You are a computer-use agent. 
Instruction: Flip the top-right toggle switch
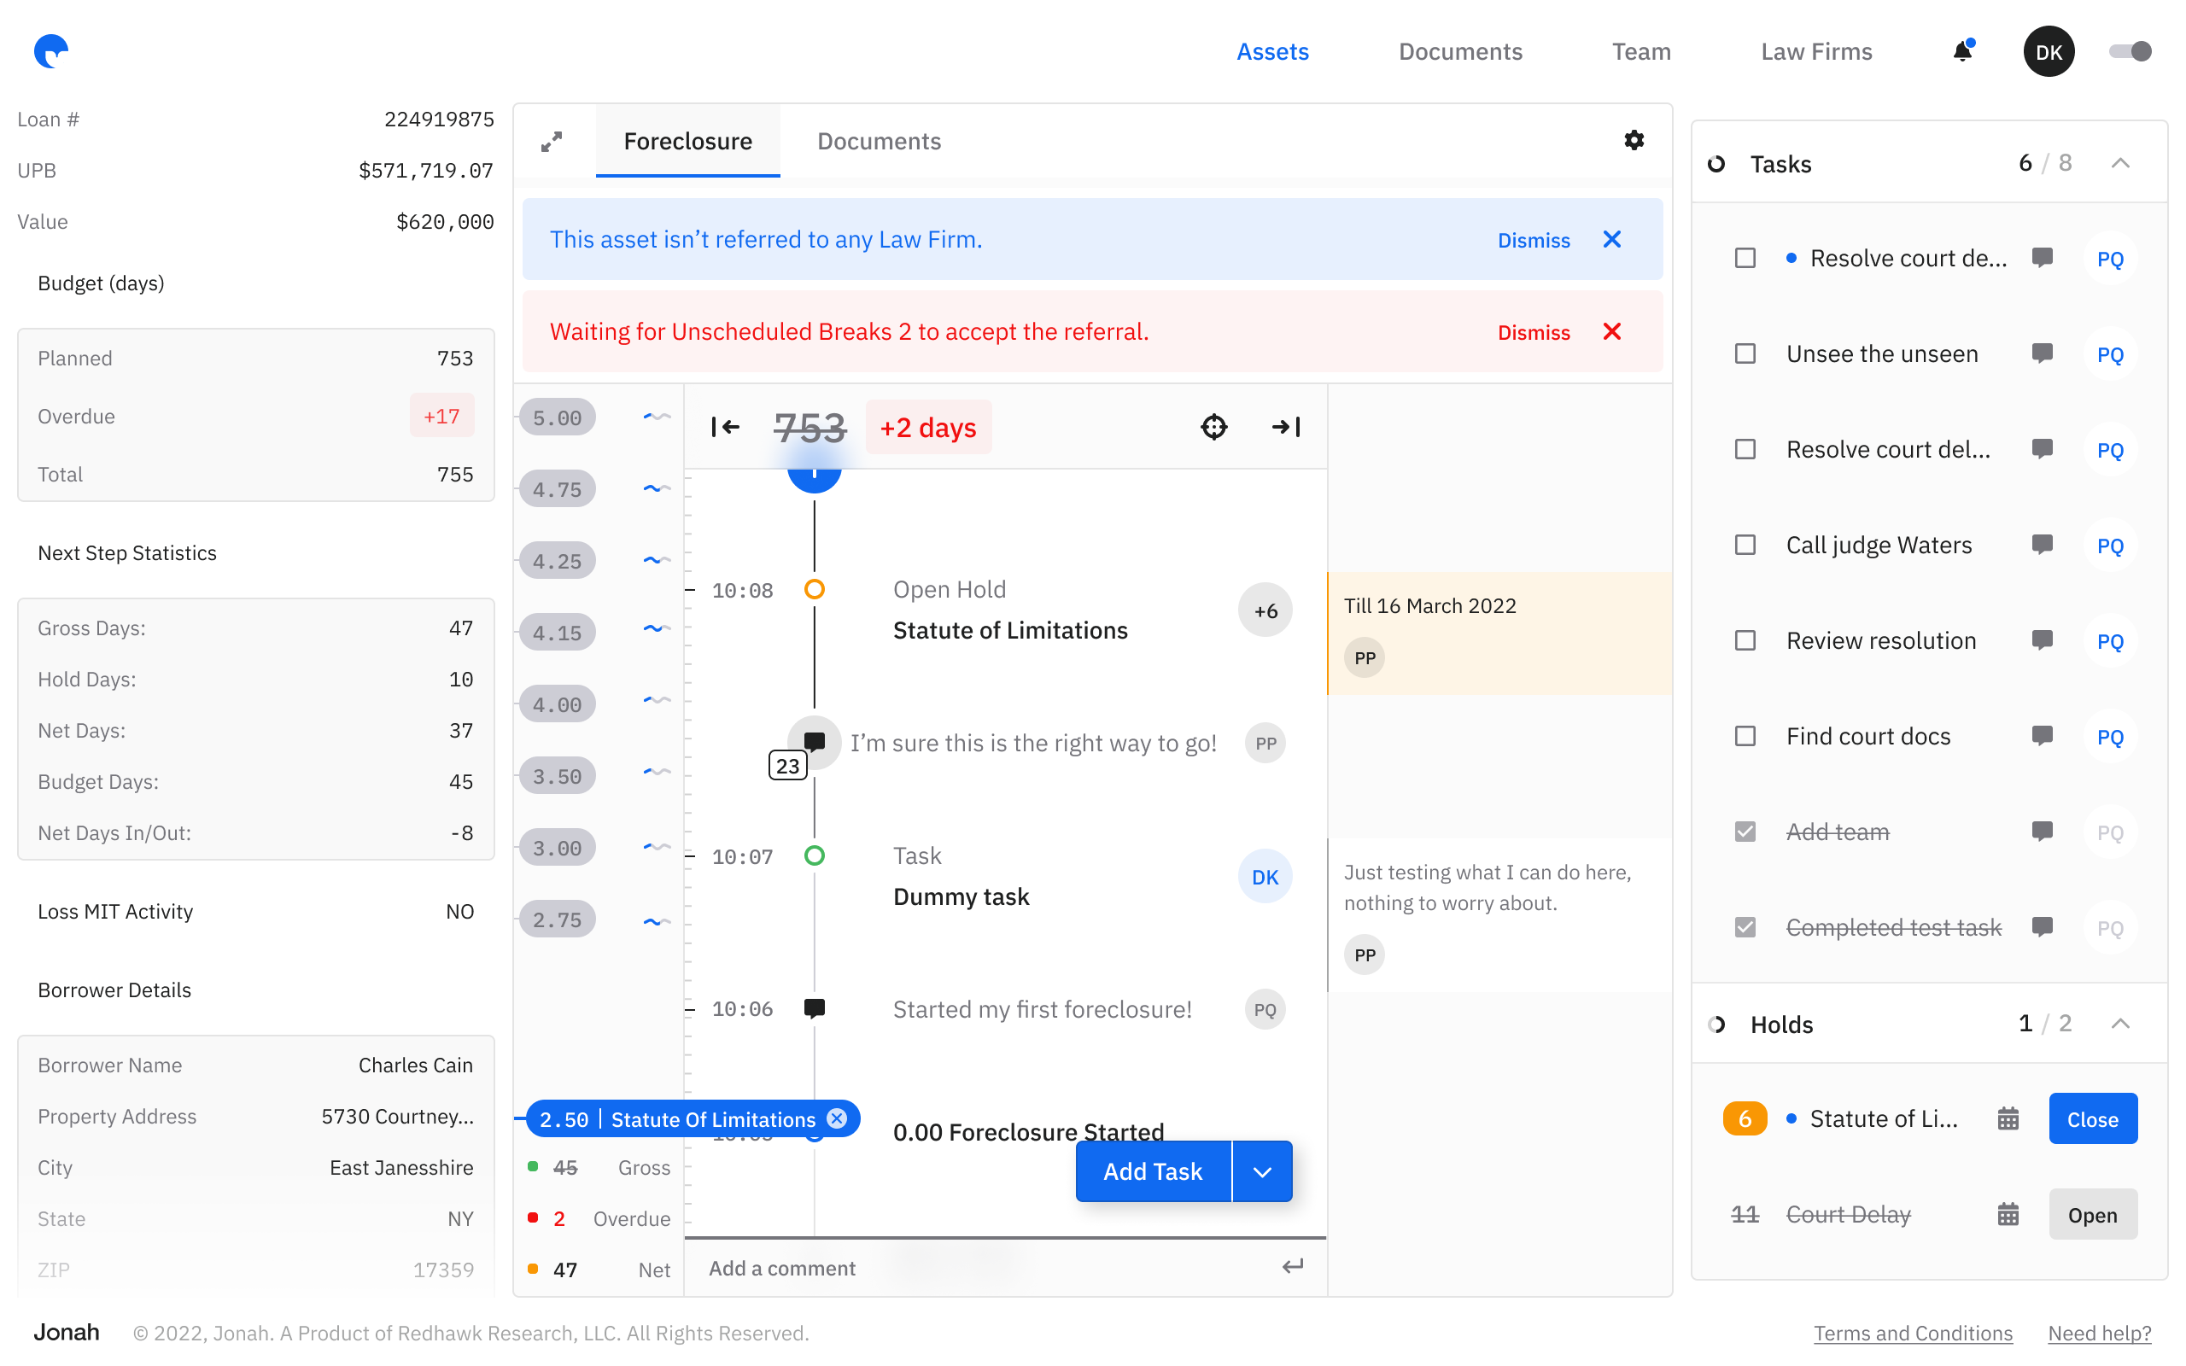2129,51
